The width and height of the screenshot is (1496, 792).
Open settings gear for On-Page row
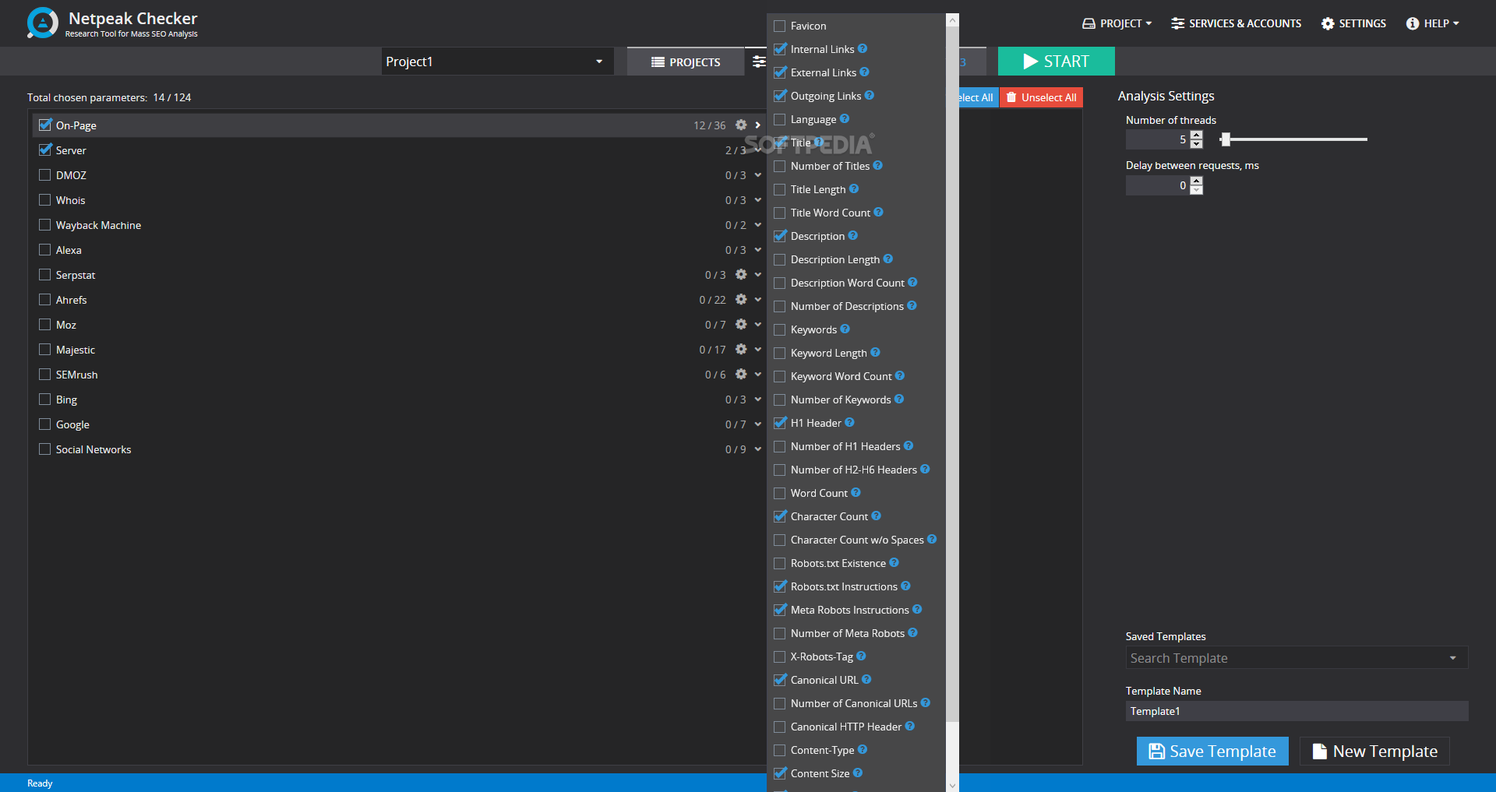tap(741, 125)
